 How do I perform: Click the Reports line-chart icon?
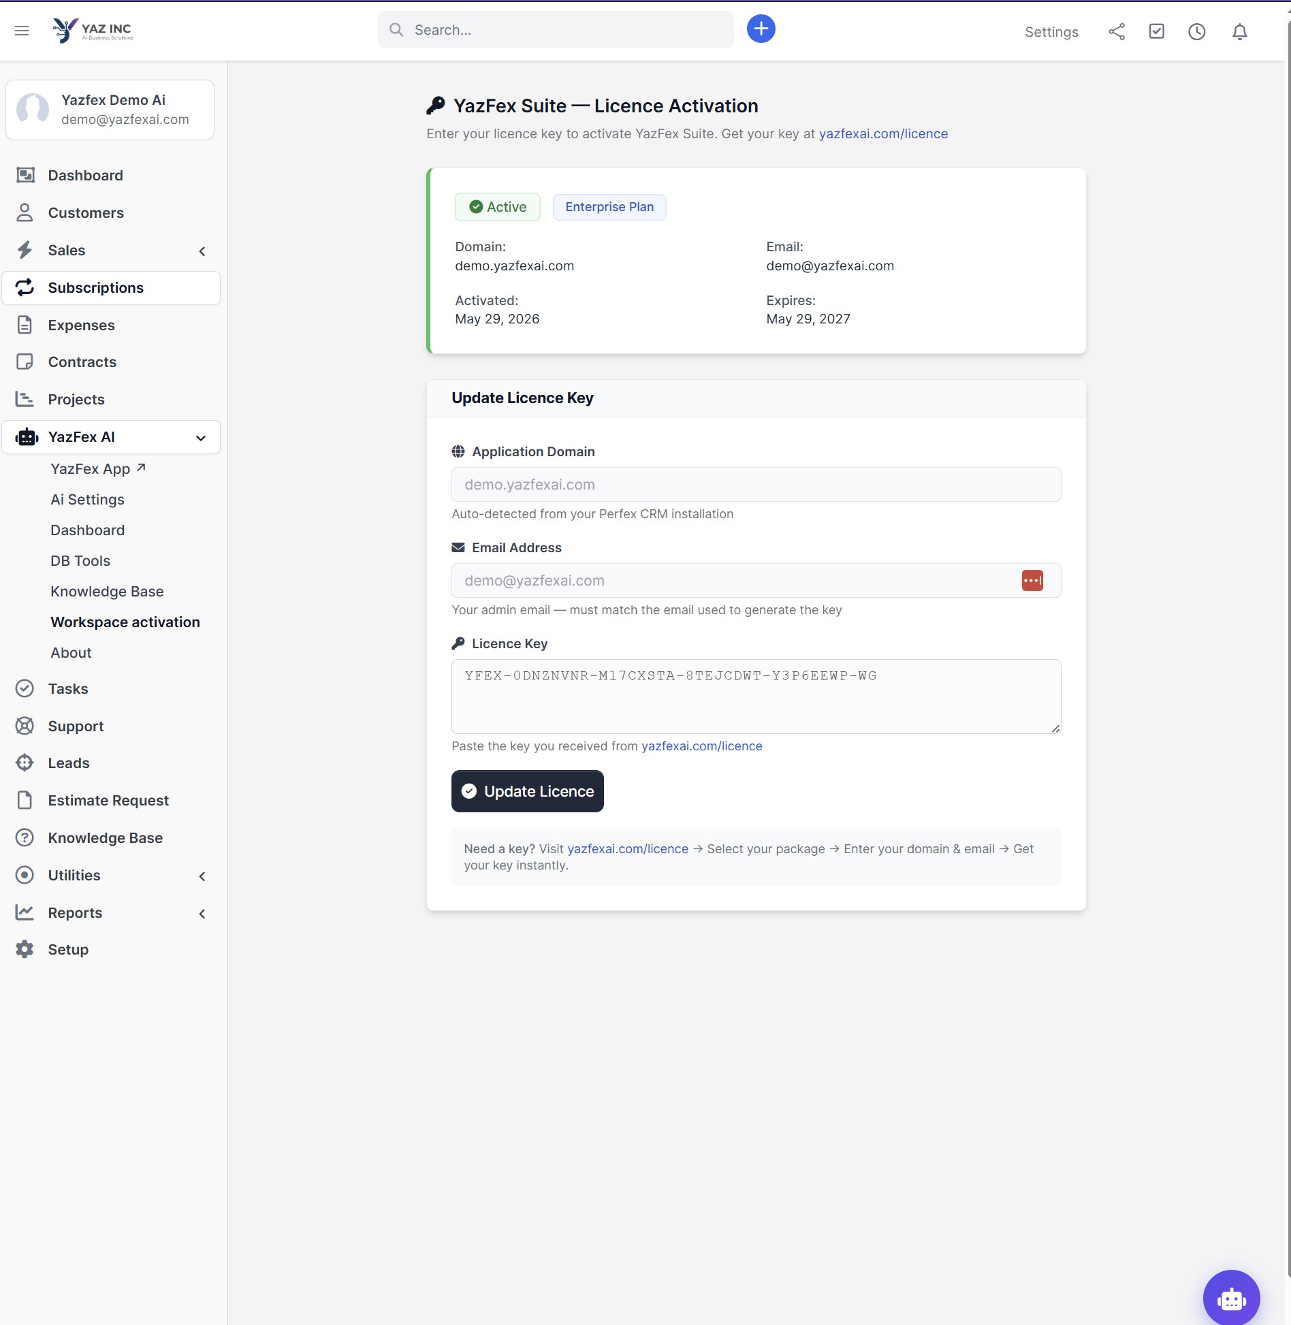click(25, 913)
